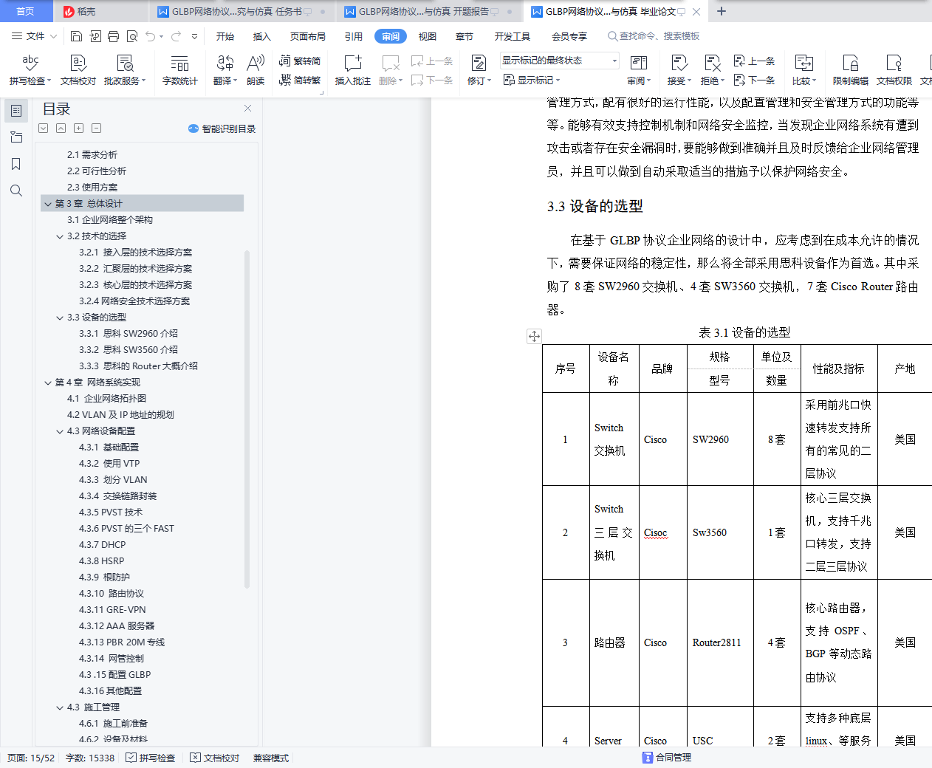Switch to the 开题报告 document tab
This screenshot has width=932, height=768.
(428, 11)
